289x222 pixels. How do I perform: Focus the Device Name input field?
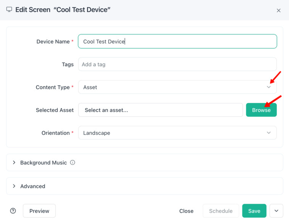click(177, 42)
